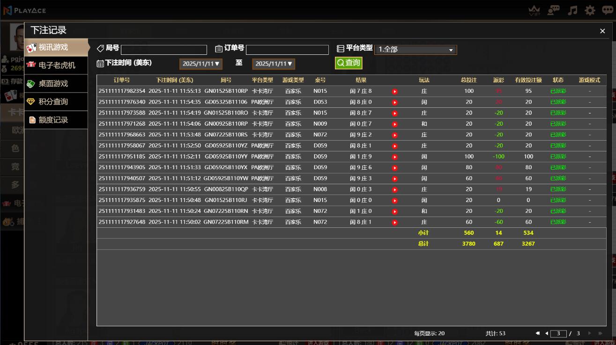
Task: Play replay for last row GN07225B110RM
Action: tap(394, 223)
